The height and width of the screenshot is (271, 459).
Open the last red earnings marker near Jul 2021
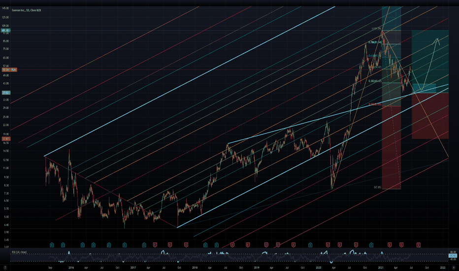419,244
